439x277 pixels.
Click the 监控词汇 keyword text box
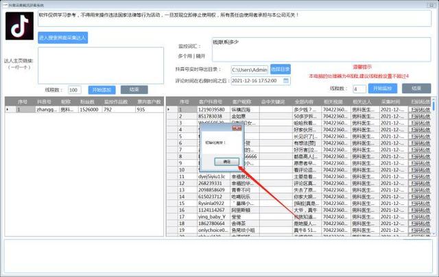[322, 49]
